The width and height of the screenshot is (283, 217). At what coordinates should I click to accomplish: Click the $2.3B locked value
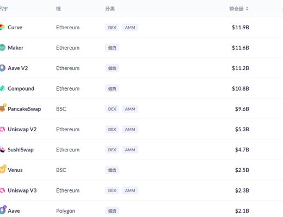click(242, 190)
